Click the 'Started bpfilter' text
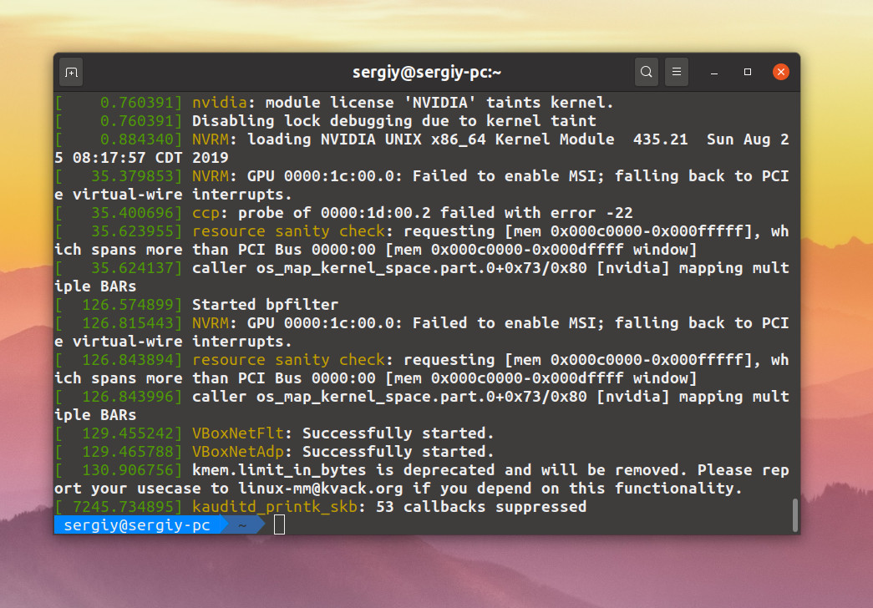This screenshot has height=608, width=873. 265,305
